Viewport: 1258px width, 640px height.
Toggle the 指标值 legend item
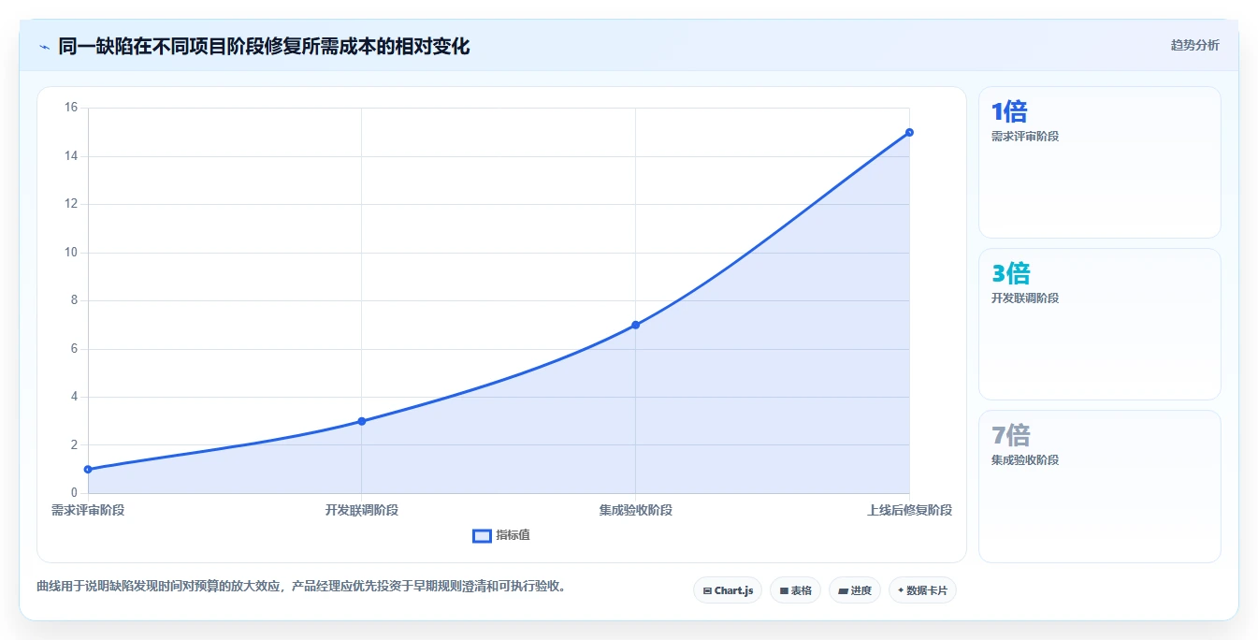click(x=501, y=535)
